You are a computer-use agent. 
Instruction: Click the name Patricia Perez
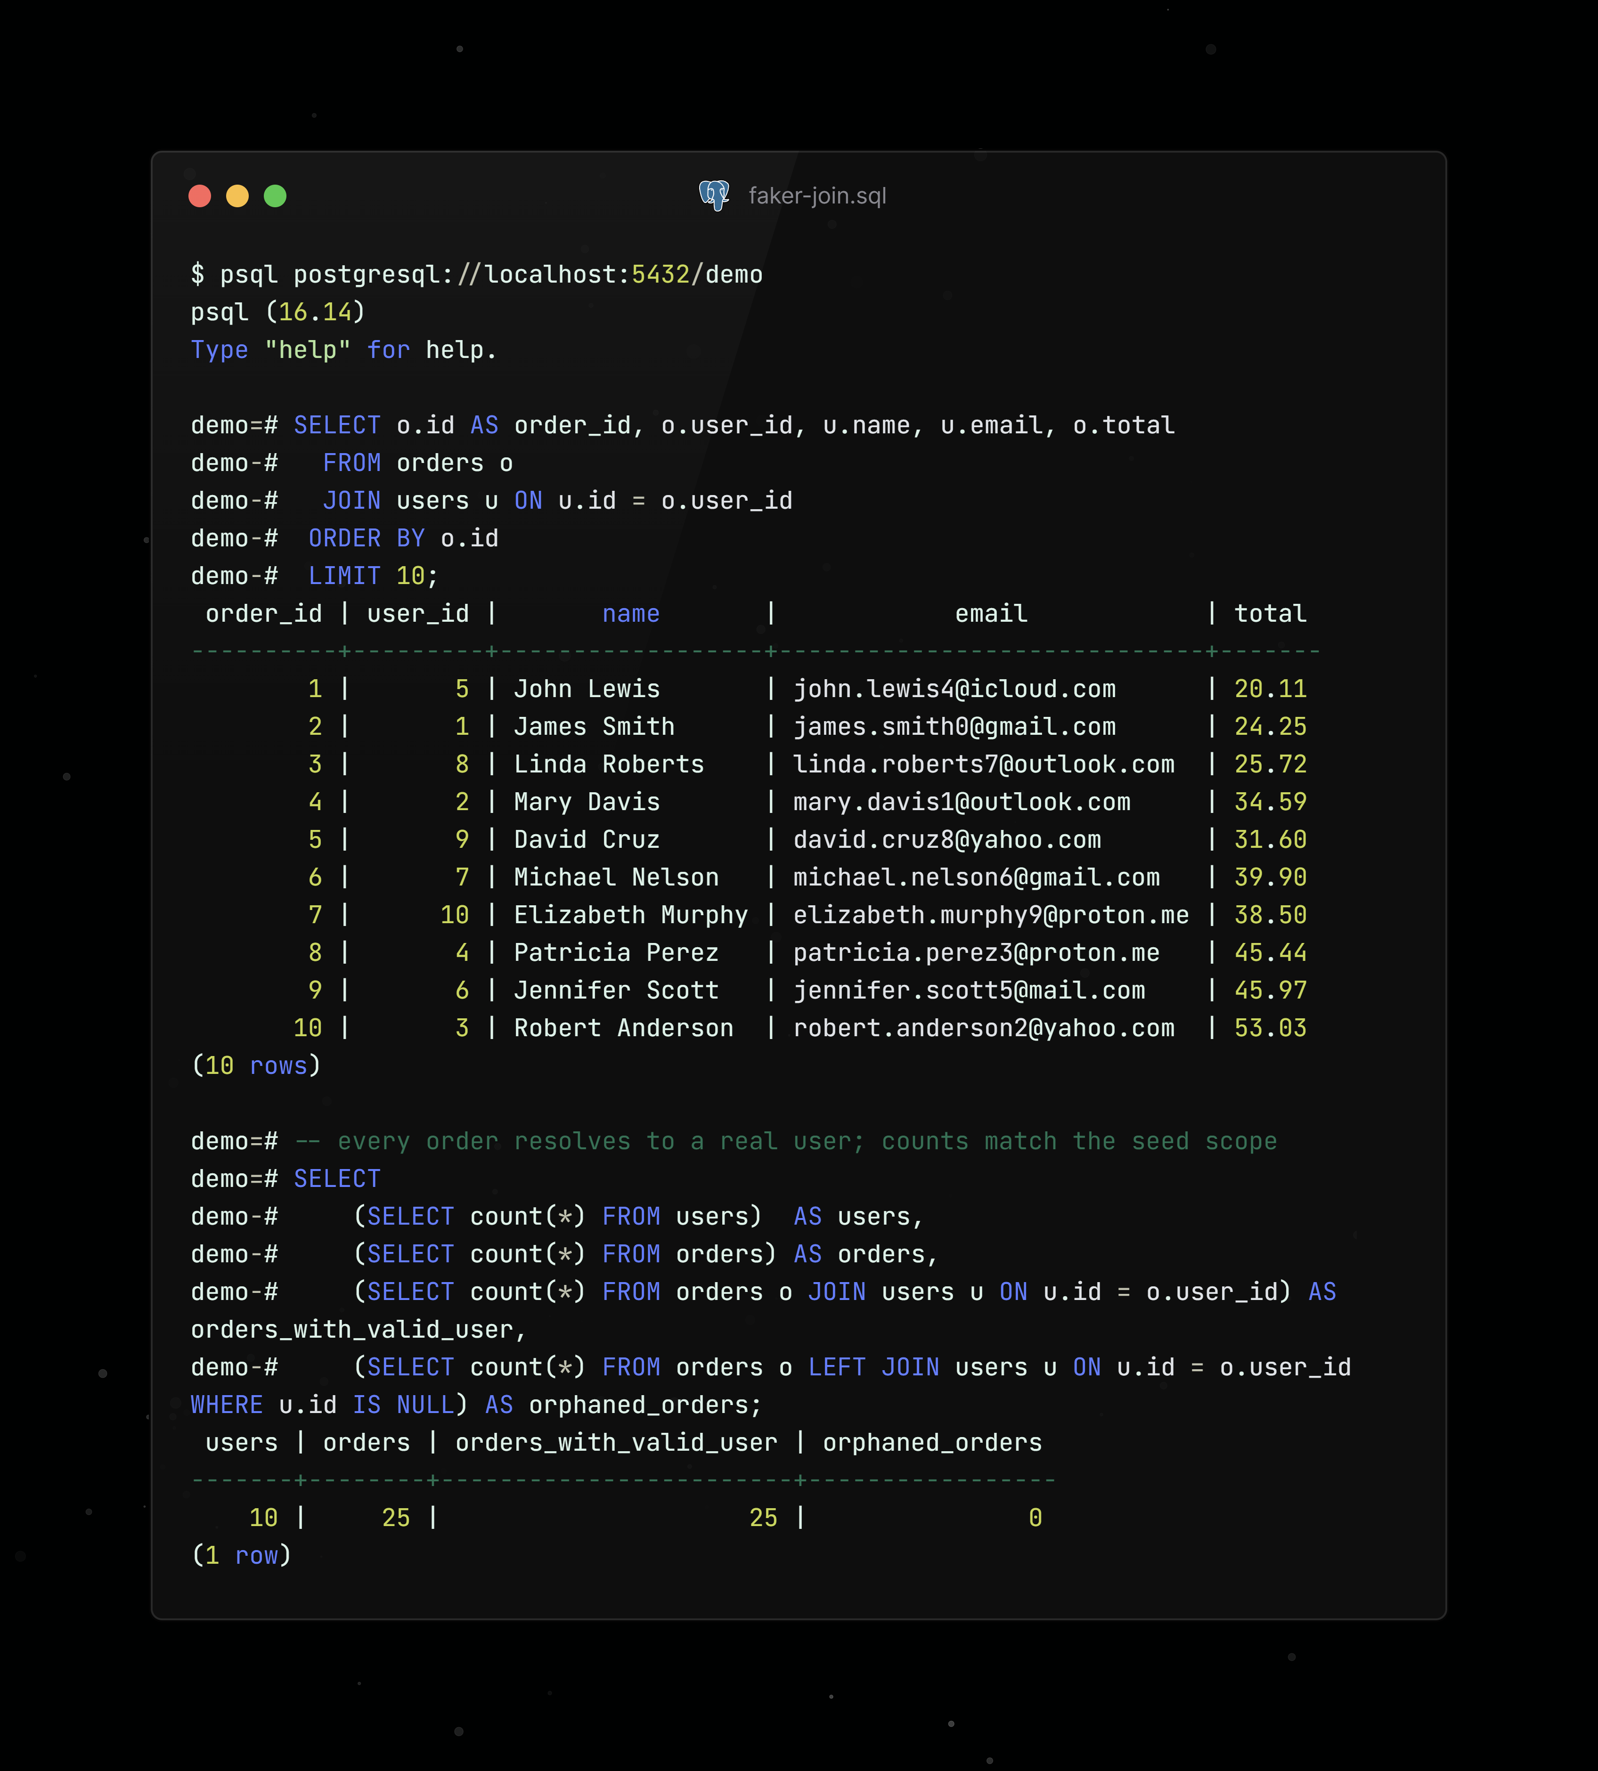(x=616, y=953)
